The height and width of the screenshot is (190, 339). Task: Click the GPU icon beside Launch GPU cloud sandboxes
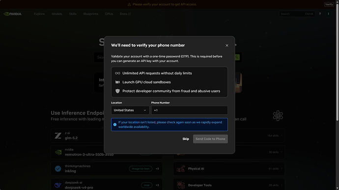coord(117,82)
